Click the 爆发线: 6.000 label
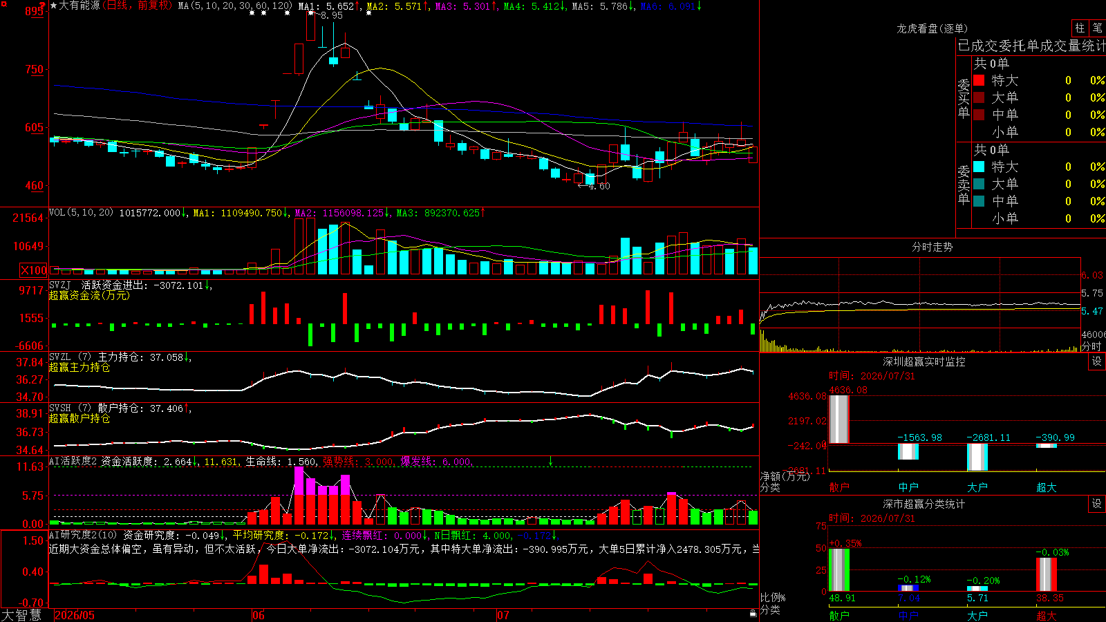Viewport: 1106px width, 622px height. 435,462
